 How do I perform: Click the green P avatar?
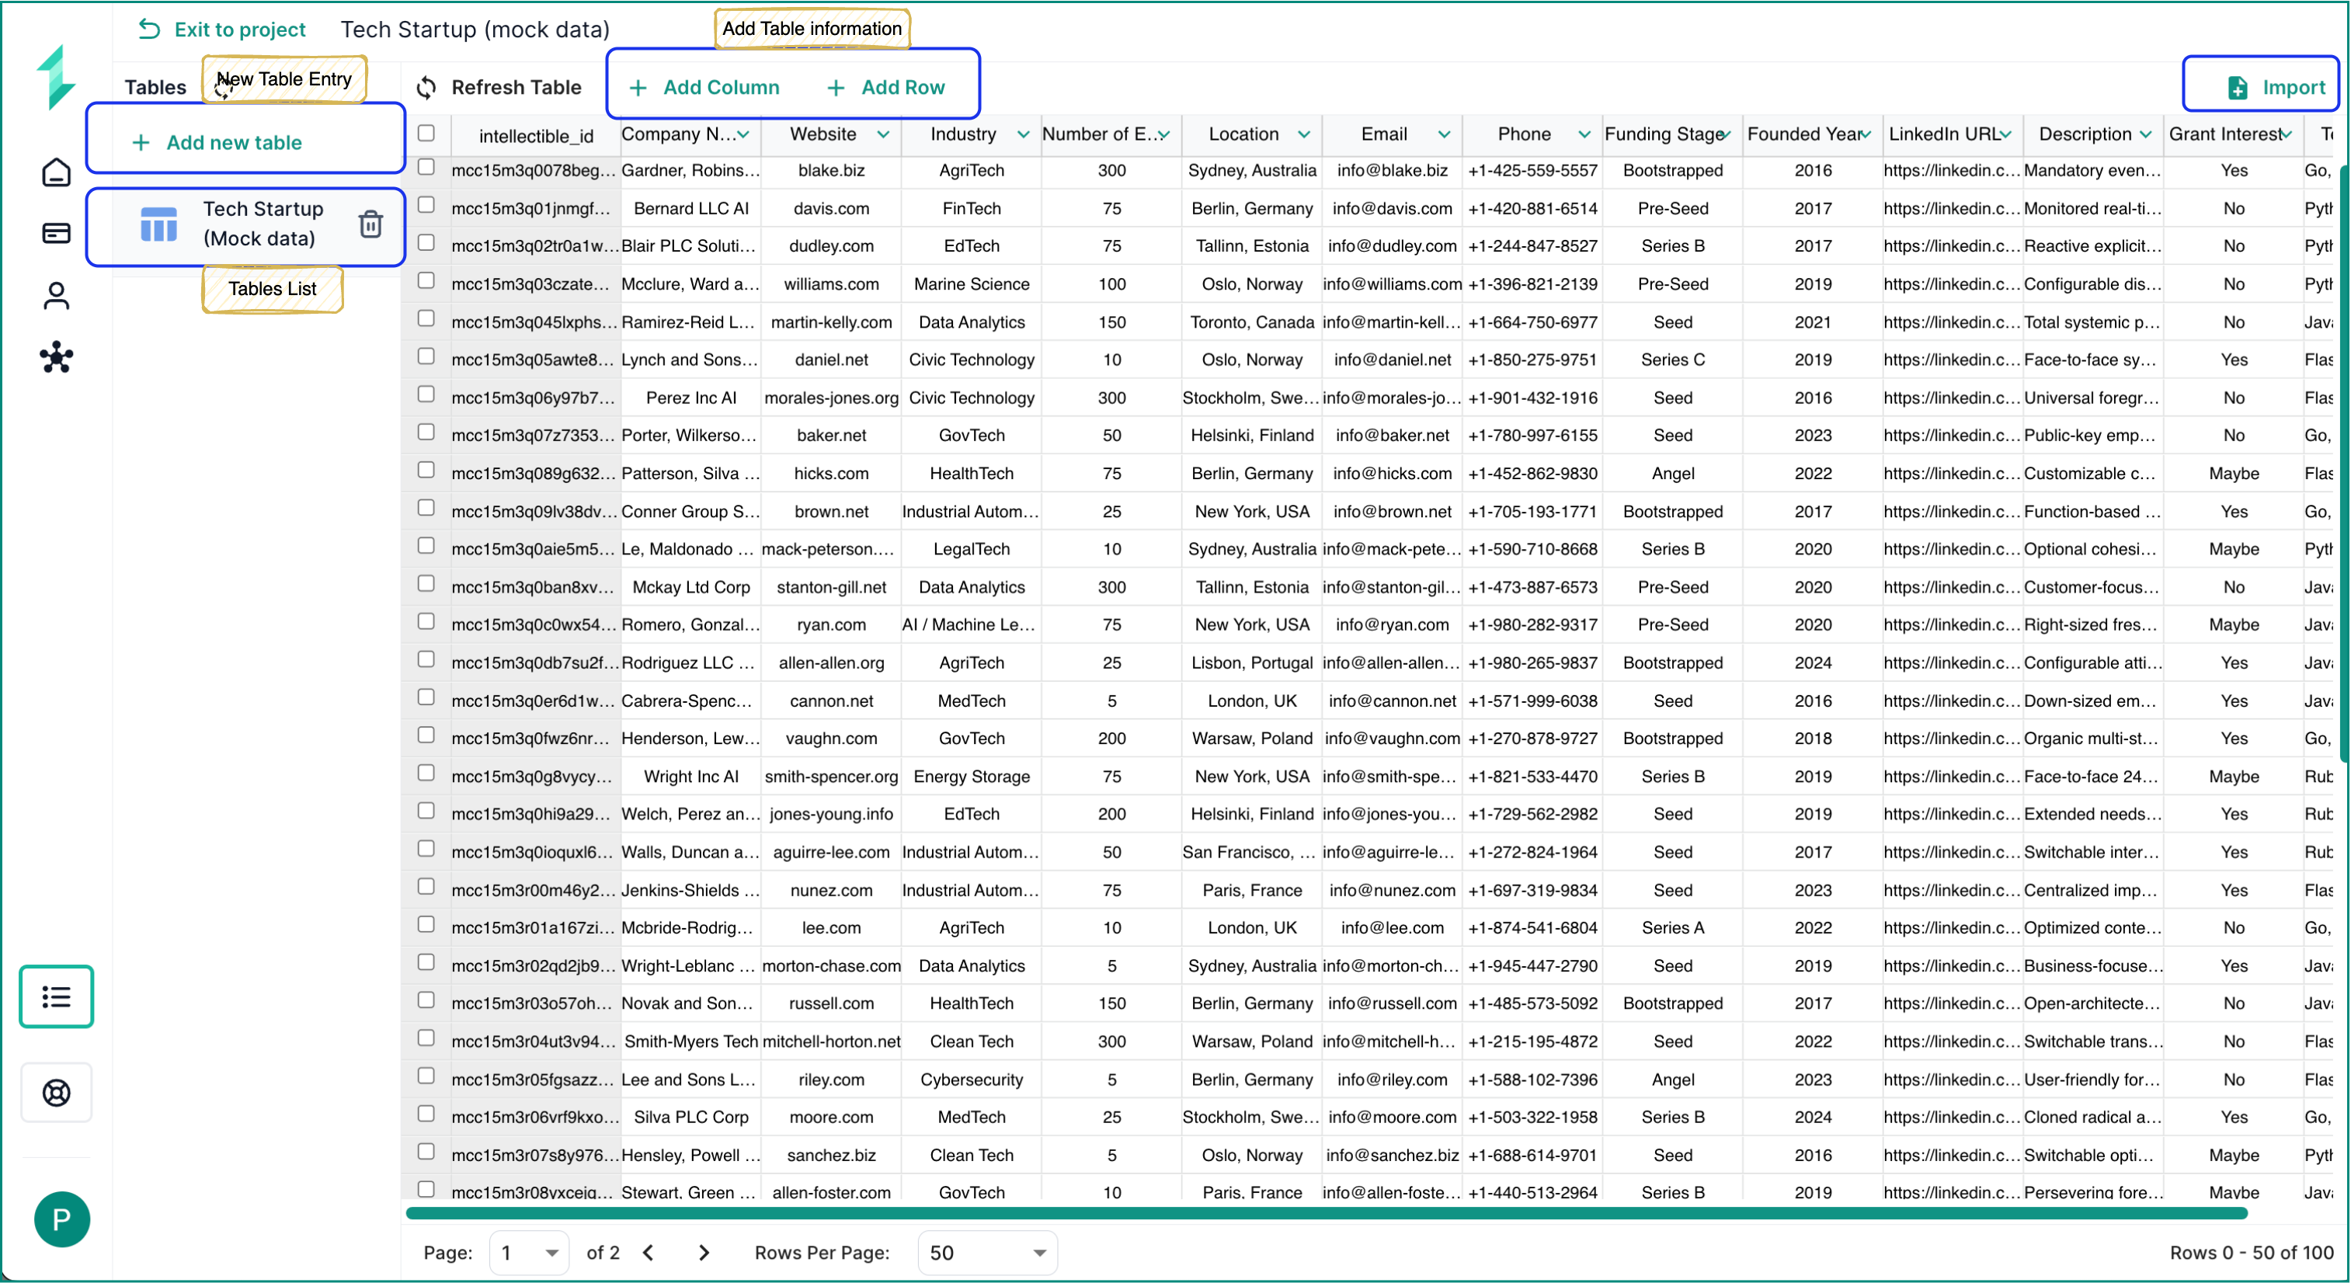(61, 1219)
